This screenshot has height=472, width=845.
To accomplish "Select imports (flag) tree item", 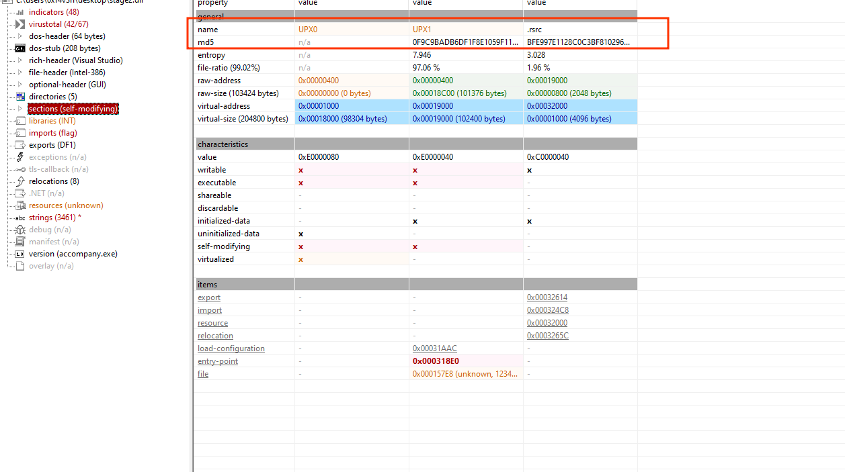I will [52, 133].
